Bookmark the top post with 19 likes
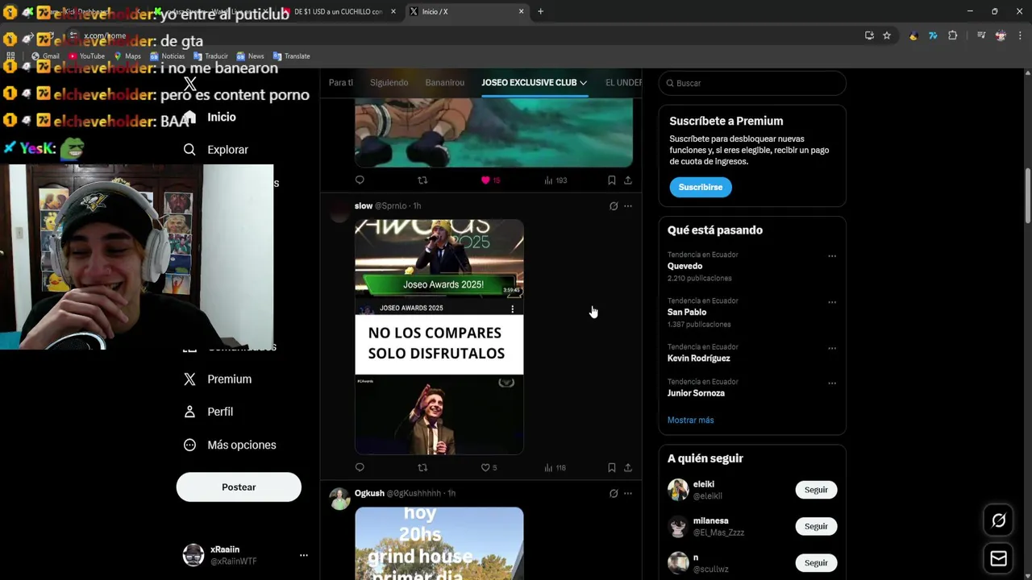The height and width of the screenshot is (580, 1032). click(611, 180)
